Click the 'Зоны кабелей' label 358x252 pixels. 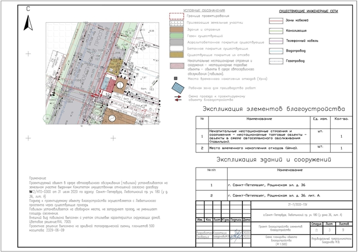pyautogui.click(x=297, y=20)
